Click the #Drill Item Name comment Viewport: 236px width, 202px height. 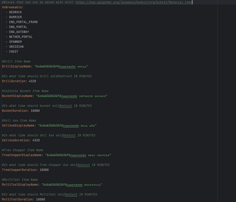point(16,62)
